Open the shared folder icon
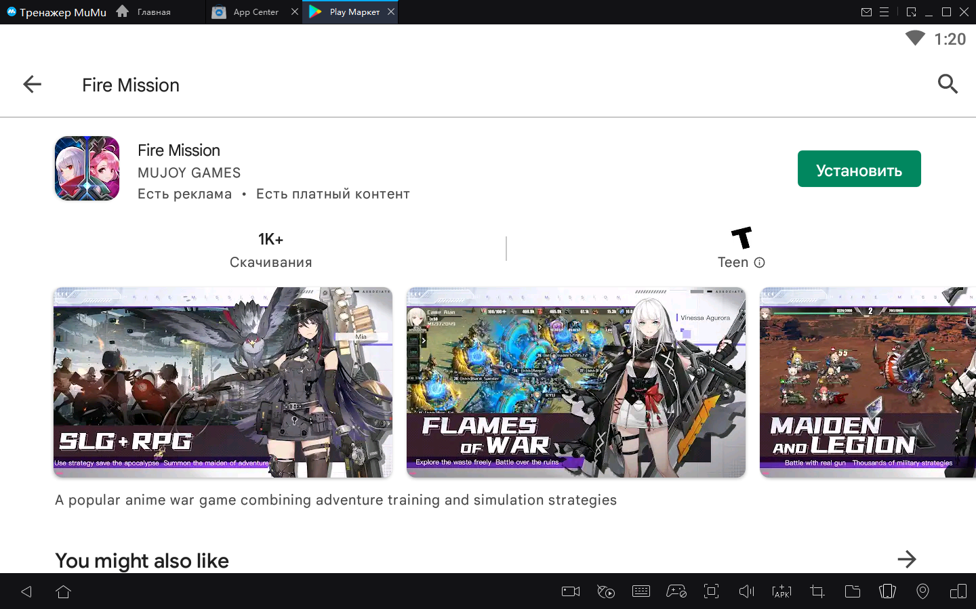The height and width of the screenshot is (609, 976). 852,591
